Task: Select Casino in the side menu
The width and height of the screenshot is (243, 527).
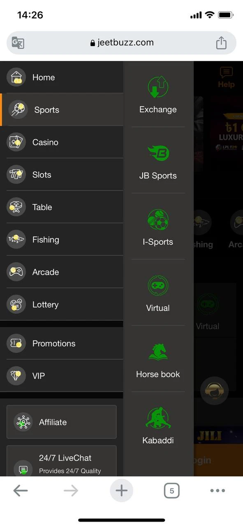Action: [x=62, y=142]
